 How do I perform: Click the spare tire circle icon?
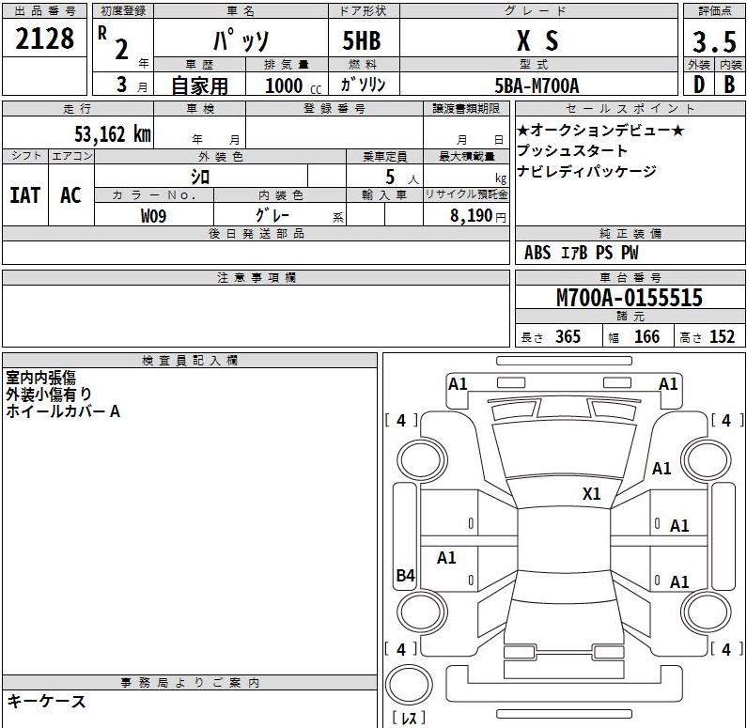(x=409, y=685)
